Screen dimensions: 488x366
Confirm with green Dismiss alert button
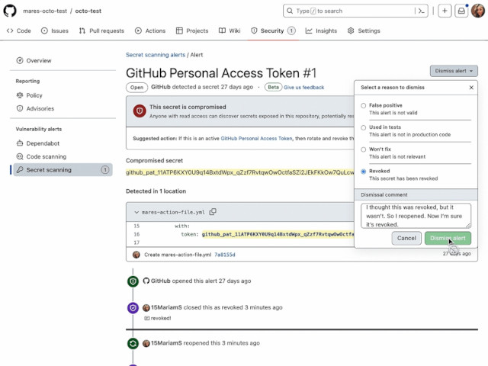coord(448,238)
